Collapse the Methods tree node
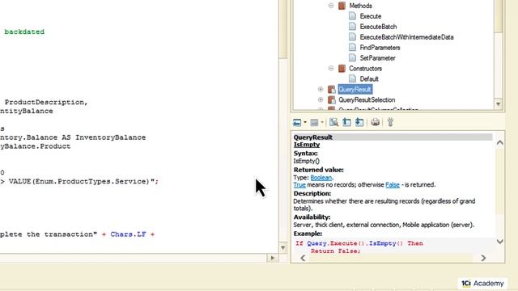The image size is (518, 291). (x=331, y=6)
